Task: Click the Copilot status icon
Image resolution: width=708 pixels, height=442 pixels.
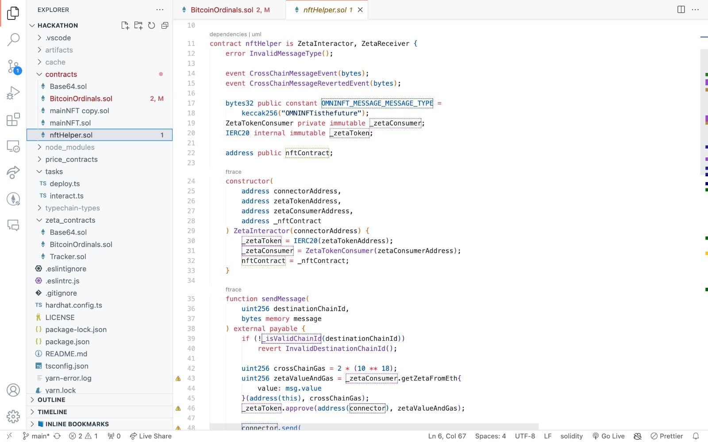Action: [637, 436]
